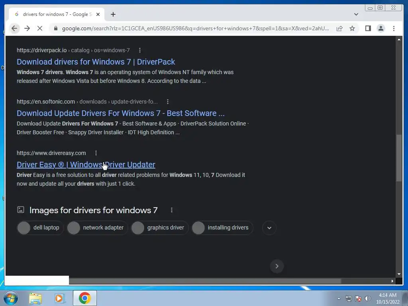Open Download Update Drivers For Windows 7 link
This screenshot has width=408, height=306.
tap(120, 113)
